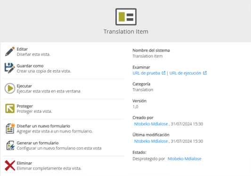Click the red Eliminar X icon

10,166
